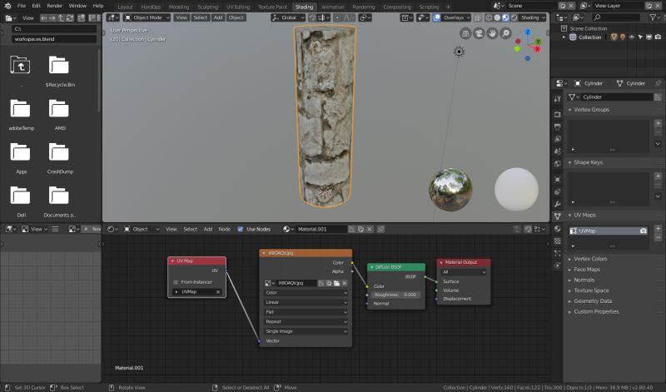Open Material Output target All dropdown
This screenshot has width=666, height=392.
(464, 272)
